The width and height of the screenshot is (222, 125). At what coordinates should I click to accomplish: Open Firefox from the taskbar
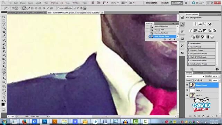tap(25, 122)
